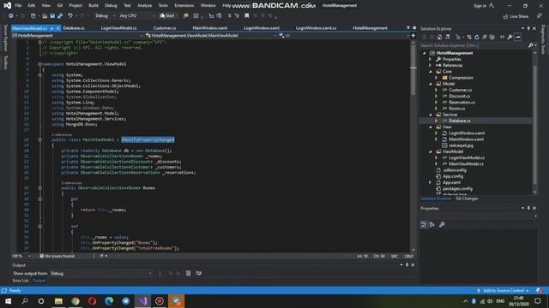Open the File menu

(x=18, y=6)
